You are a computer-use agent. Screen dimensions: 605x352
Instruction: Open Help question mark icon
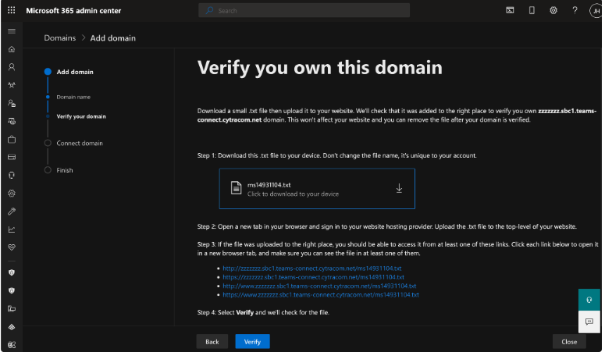[575, 10]
